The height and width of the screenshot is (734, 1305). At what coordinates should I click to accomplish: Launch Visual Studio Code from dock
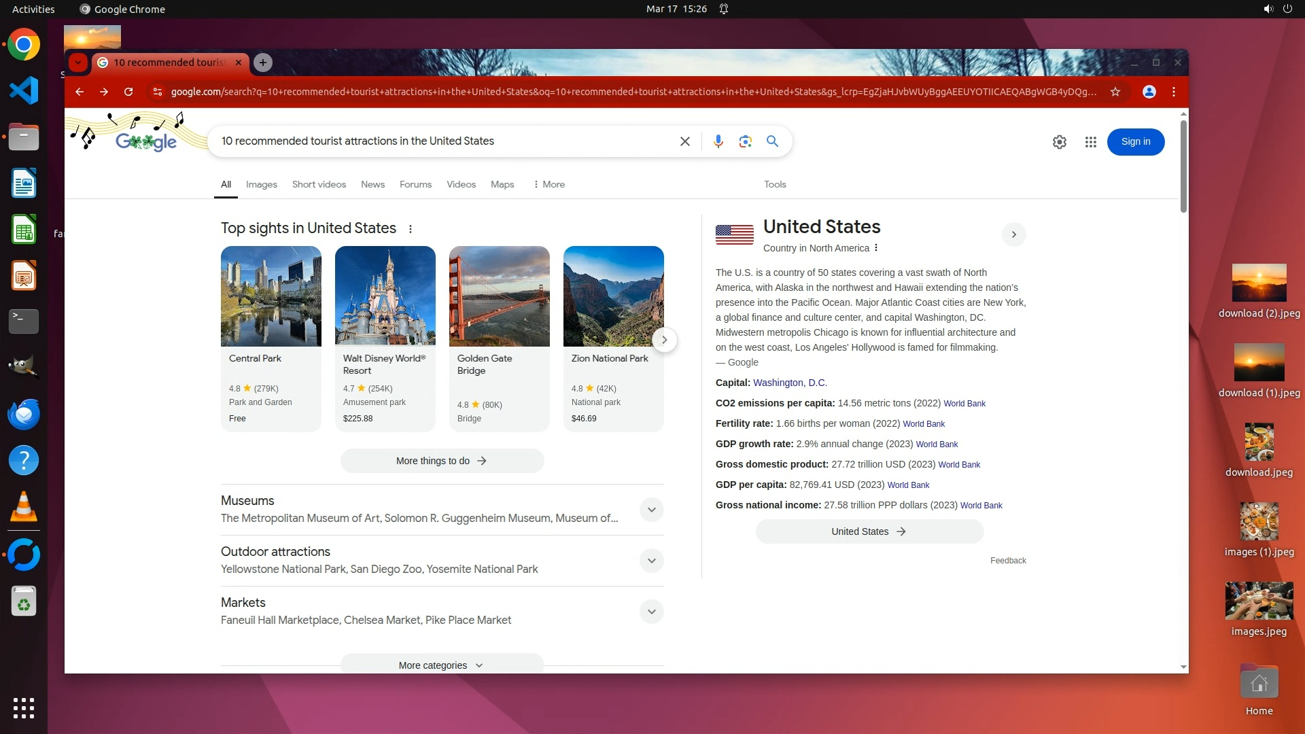[24, 90]
